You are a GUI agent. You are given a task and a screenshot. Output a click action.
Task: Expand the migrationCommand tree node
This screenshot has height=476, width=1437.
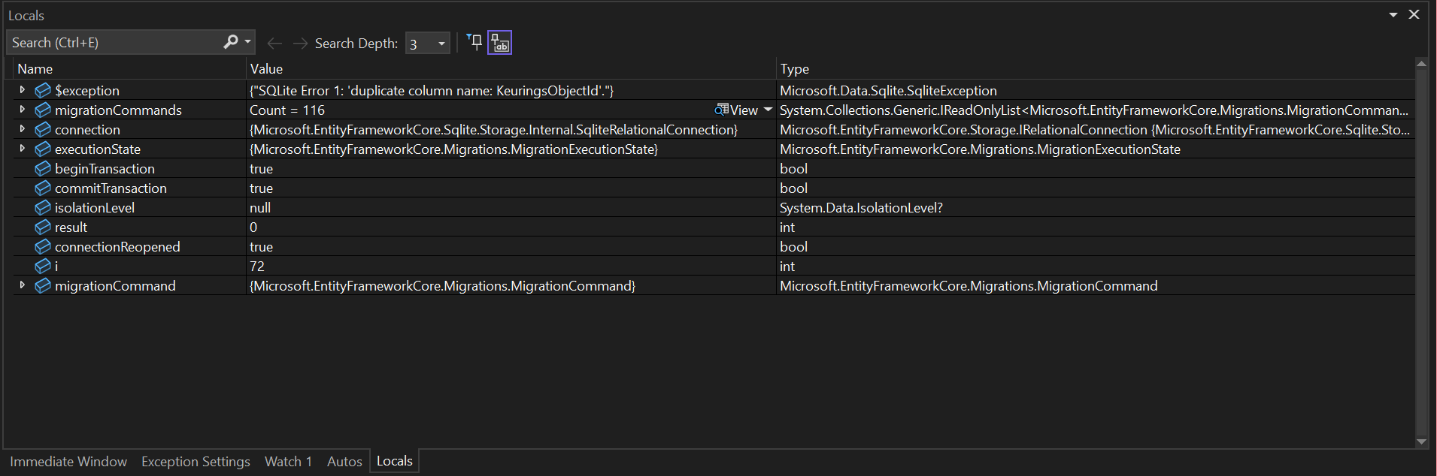pyautogui.click(x=22, y=285)
